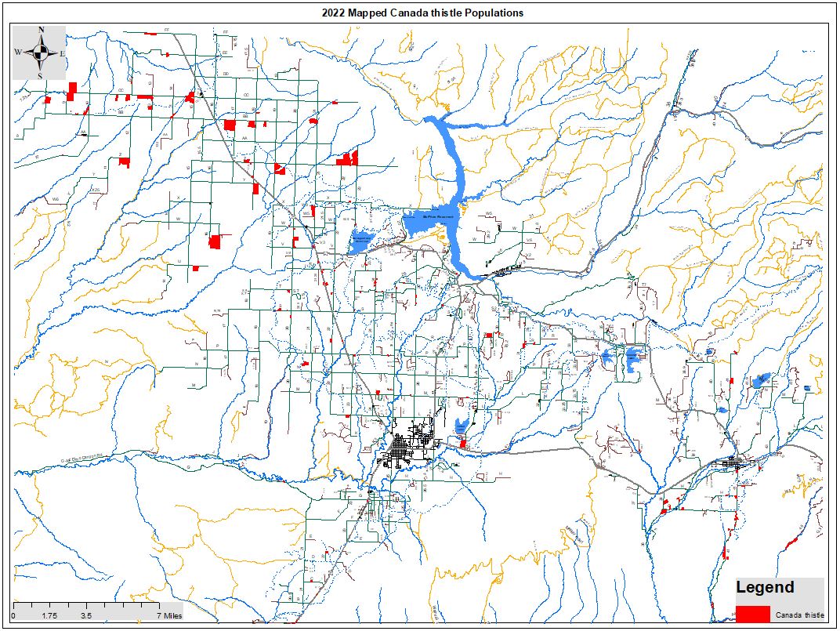840x631 pixels.
Task: Click the 3.5 mark on scale bar
Action: click(x=86, y=616)
